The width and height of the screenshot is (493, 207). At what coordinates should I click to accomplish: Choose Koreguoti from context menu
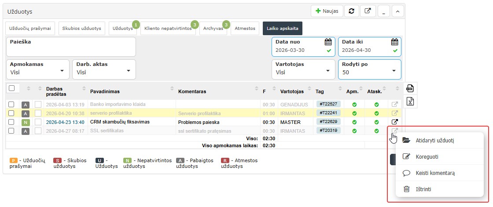pyautogui.click(x=439, y=157)
